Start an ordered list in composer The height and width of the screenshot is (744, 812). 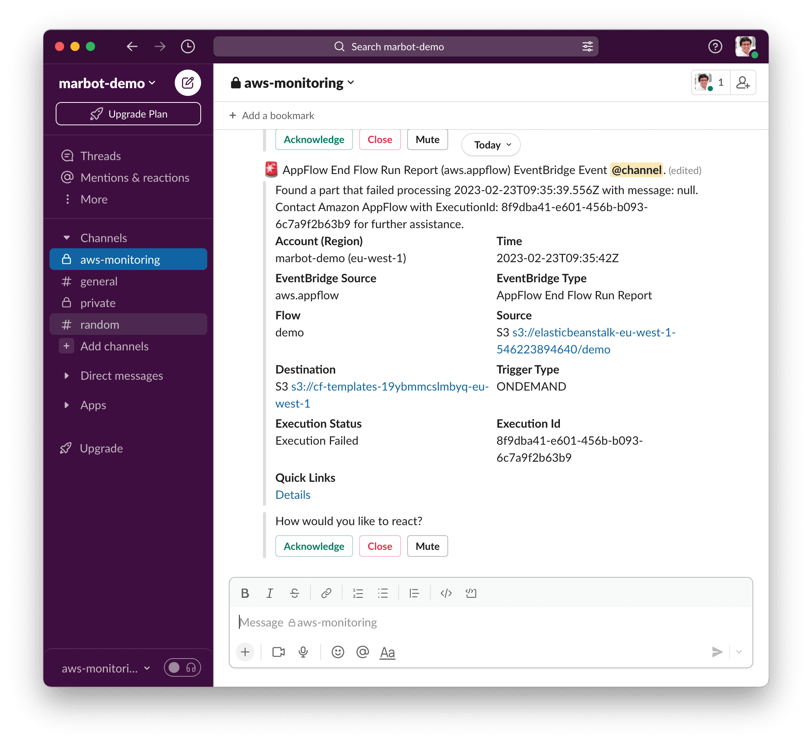click(x=358, y=593)
